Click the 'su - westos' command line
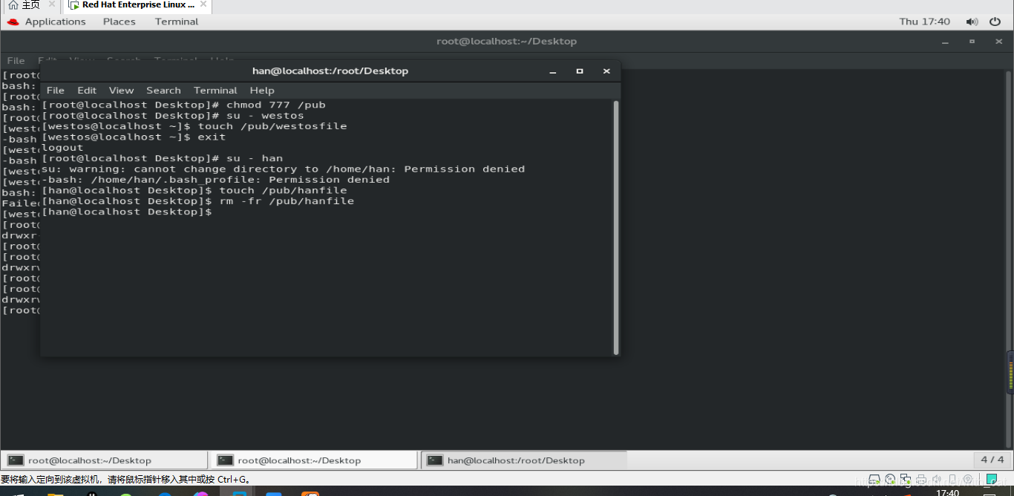This screenshot has height=496, width=1014. pos(173,116)
